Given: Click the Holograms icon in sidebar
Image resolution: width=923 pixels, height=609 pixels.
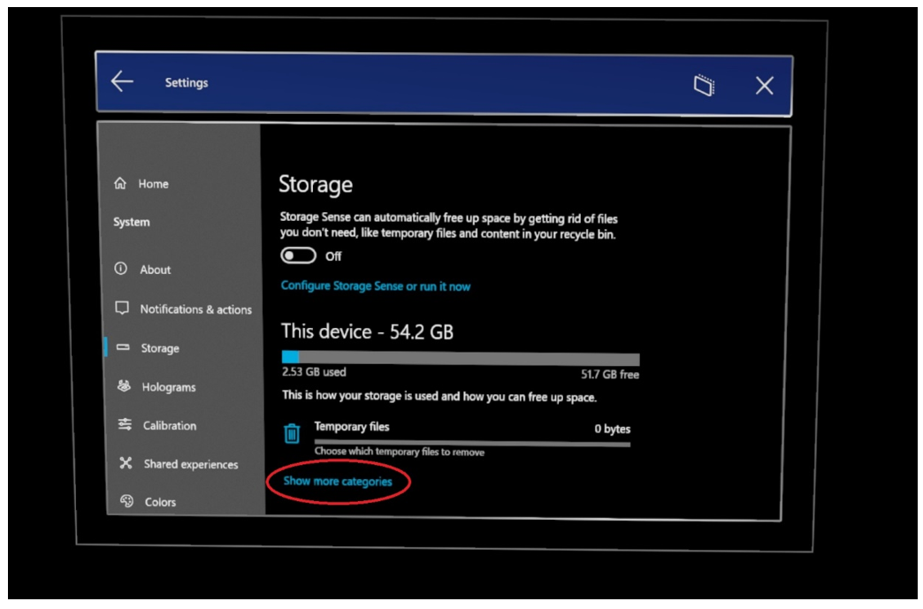Looking at the screenshot, I should click(x=124, y=386).
